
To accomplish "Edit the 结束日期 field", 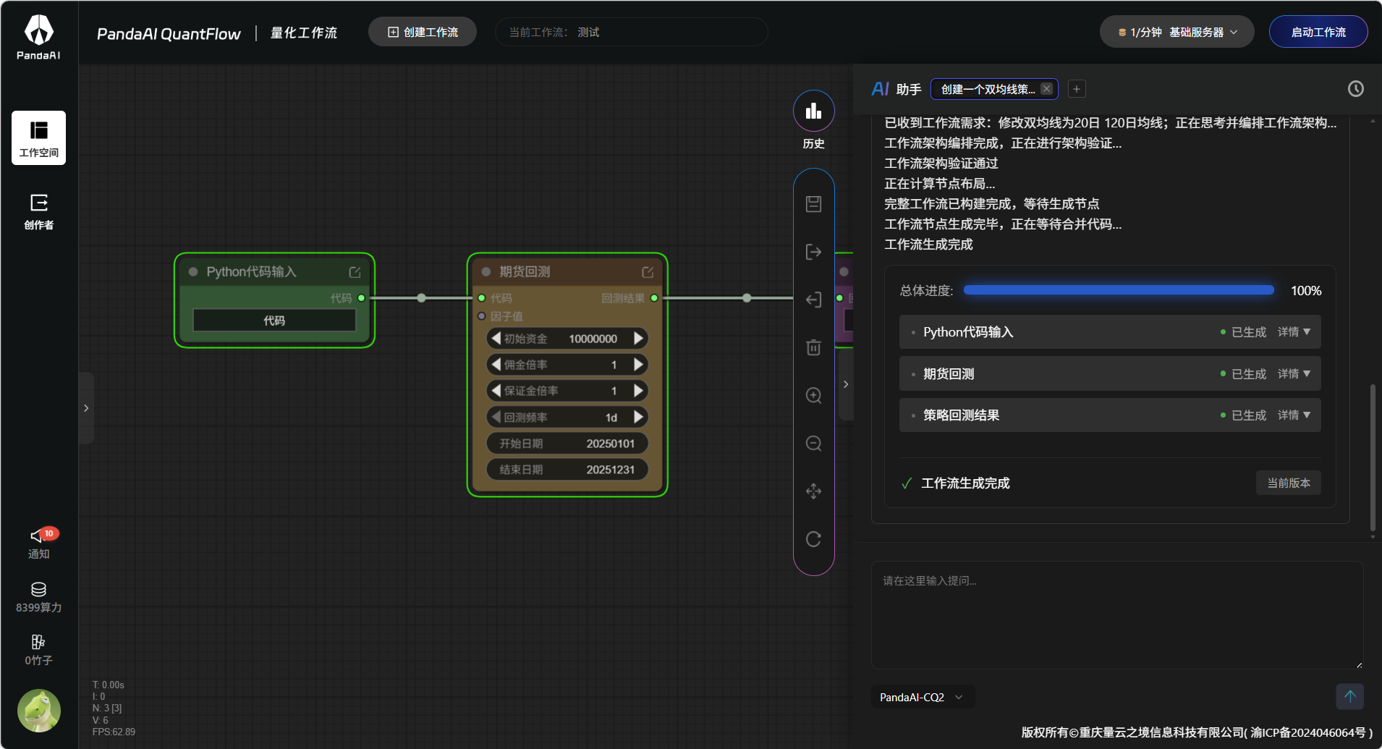I will [x=567, y=469].
